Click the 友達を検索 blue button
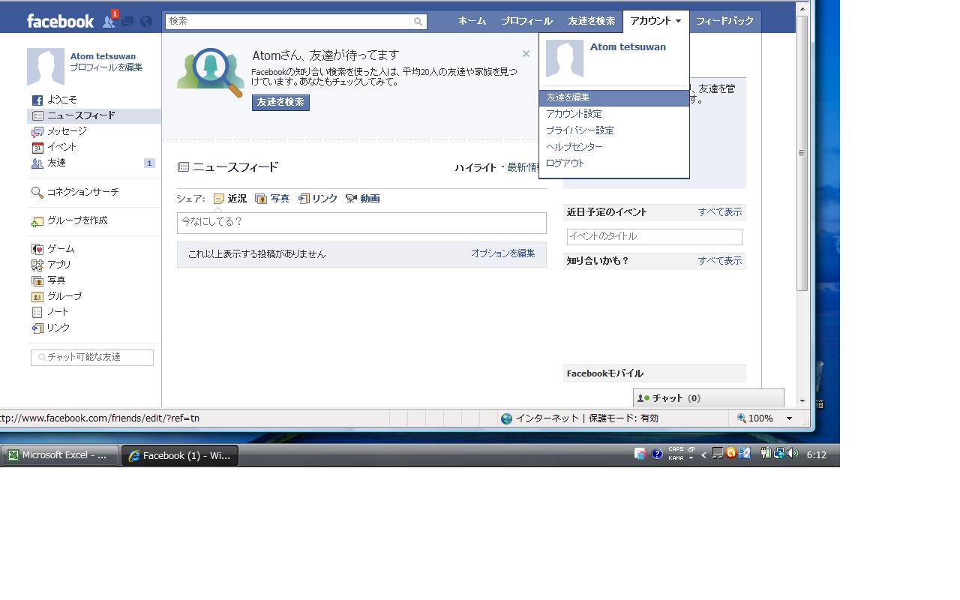960x600 pixels. pyautogui.click(x=280, y=102)
